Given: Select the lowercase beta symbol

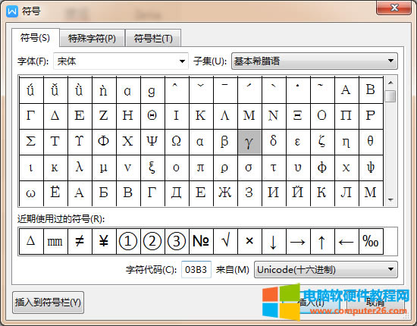Looking at the screenshot, I should point(225,142).
